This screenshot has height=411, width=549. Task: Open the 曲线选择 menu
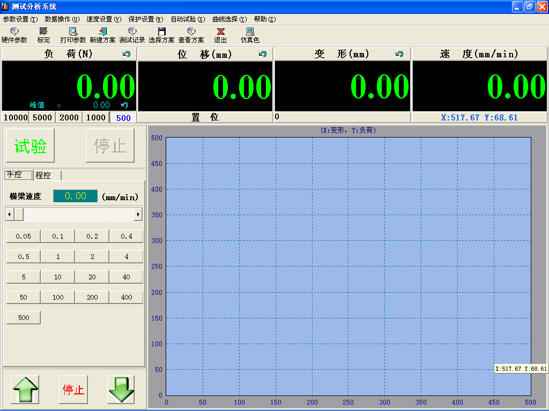pyautogui.click(x=229, y=19)
